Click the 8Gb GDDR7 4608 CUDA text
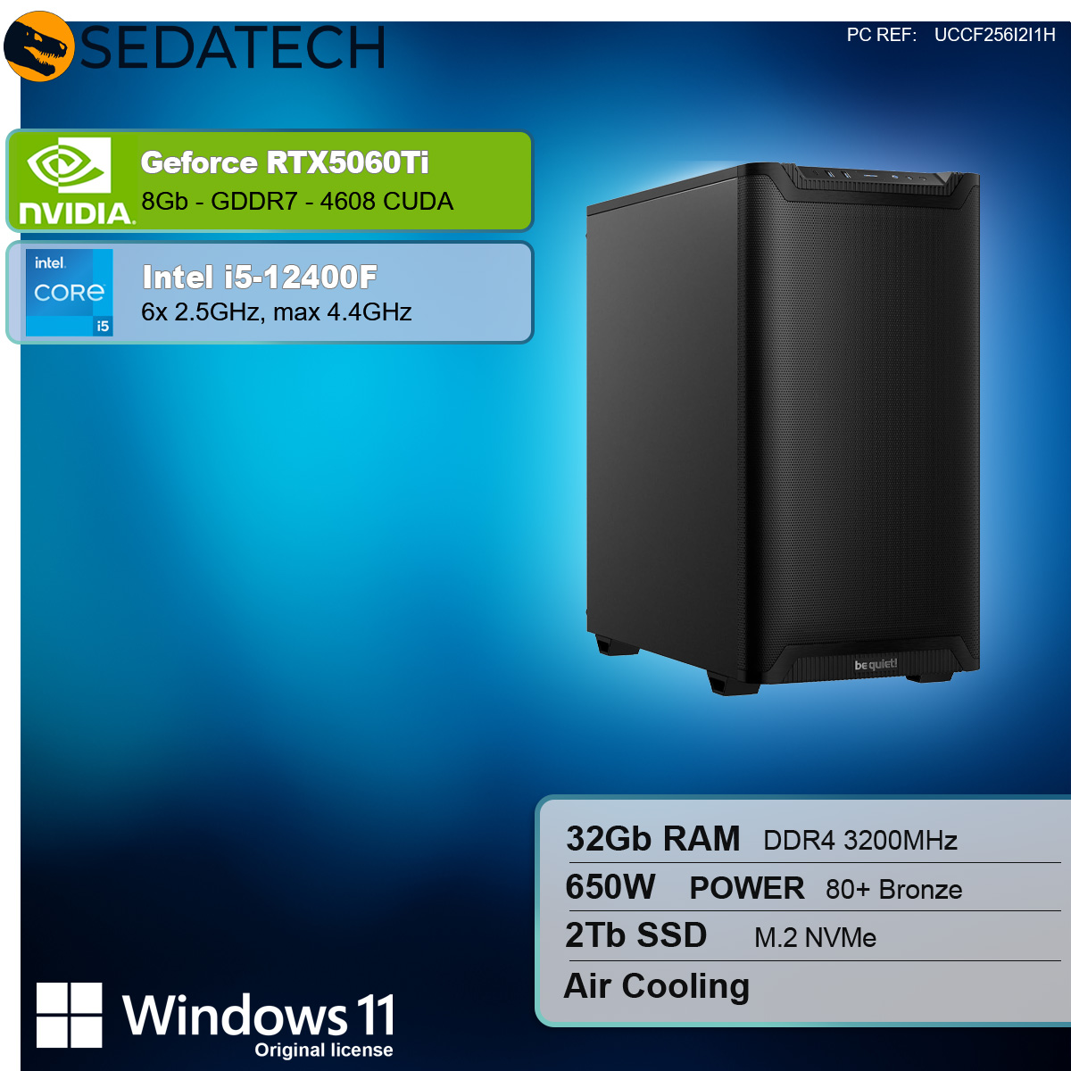Viewport: 1071px width, 1071px height. [297, 202]
